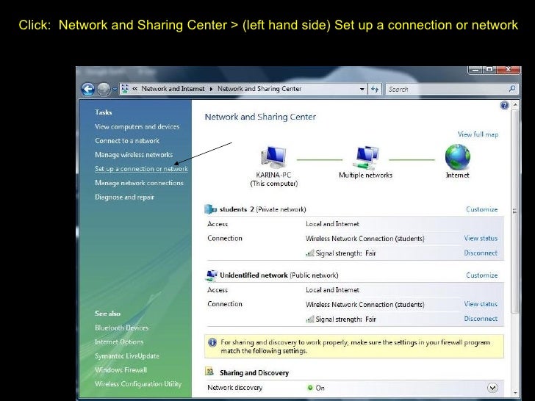Open Symantec LiveUpdate link
Screen dimensions: 535x401
tap(127, 355)
